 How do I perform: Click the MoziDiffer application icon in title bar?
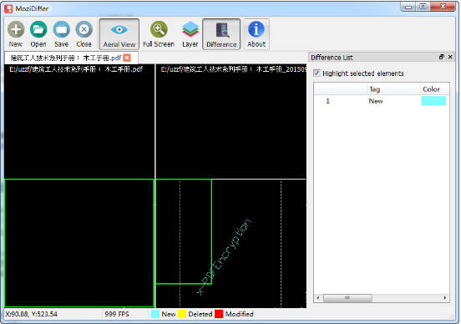(8, 8)
